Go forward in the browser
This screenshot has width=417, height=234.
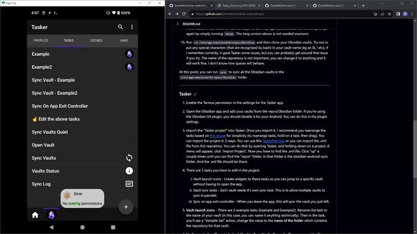click(x=177, y=14)
